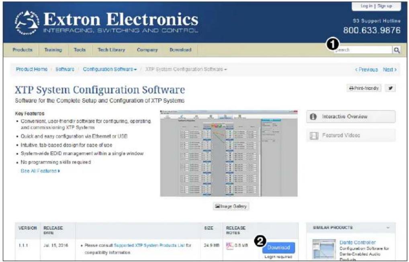Open the Products menu

pos(22,50)
